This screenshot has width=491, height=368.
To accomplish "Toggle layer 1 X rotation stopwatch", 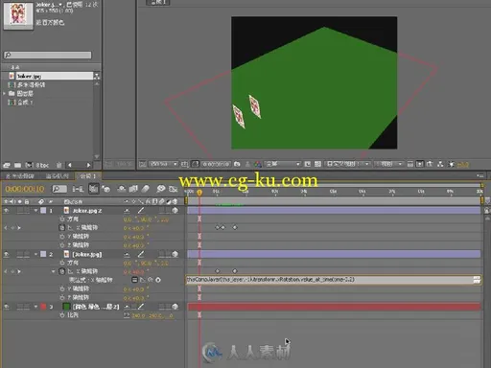I will 62,227.
